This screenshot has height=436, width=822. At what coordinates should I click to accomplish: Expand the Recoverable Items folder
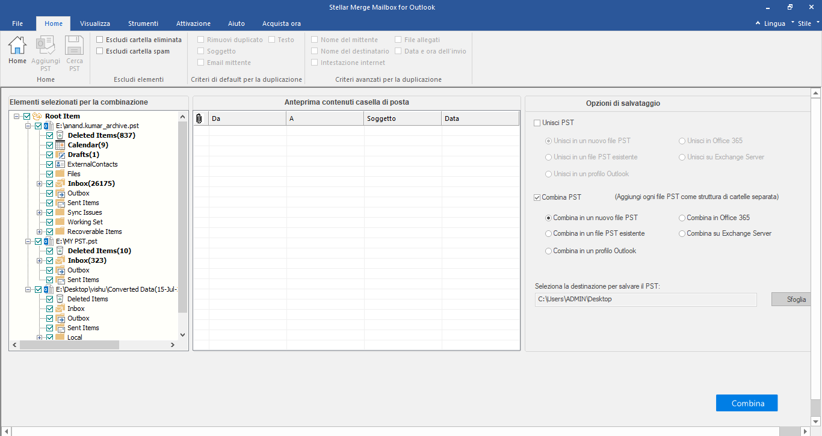pyautogui.click(x=40, y=232)
